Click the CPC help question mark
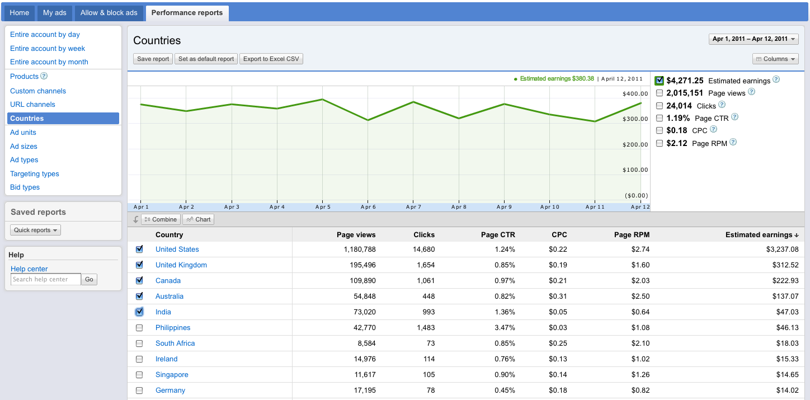810x400 pixels. pyautogui.click(x=713, y=130)
